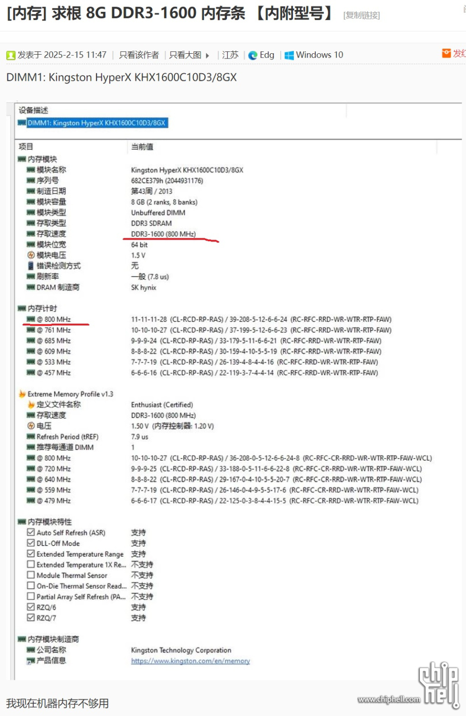466x716 pixels.
Task: Click the post line 我现在机器内存不够用
Action: pyautogui.click(x=58, y=703)
